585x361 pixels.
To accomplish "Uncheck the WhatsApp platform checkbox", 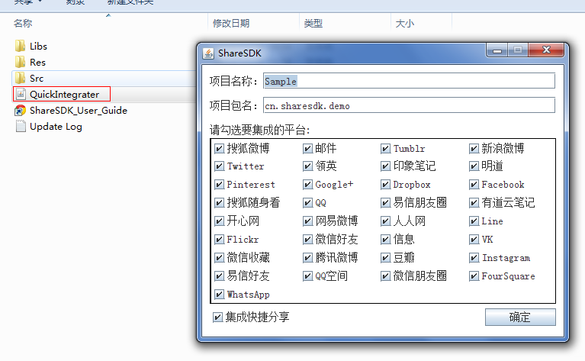I will click(220, 294).
